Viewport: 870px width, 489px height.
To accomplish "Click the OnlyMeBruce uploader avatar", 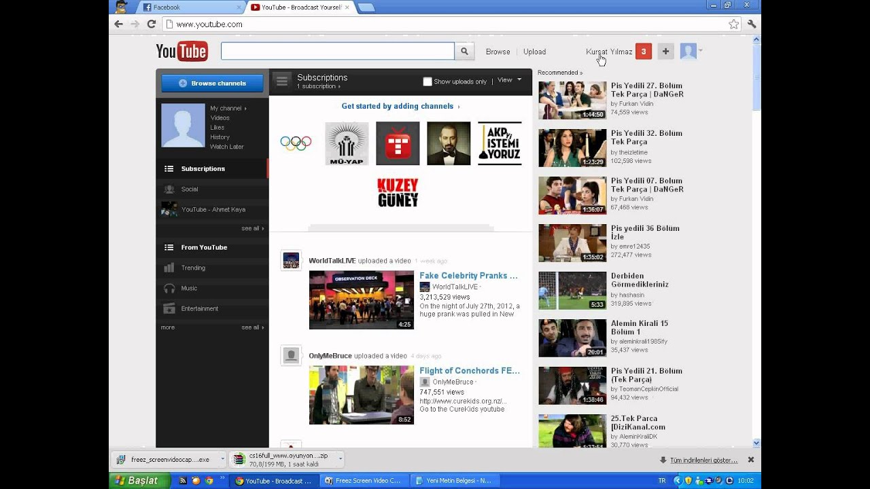I will [x=291, y=355].
